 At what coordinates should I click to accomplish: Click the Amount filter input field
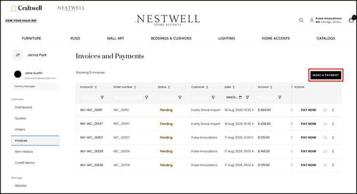[x=267, y=98]
